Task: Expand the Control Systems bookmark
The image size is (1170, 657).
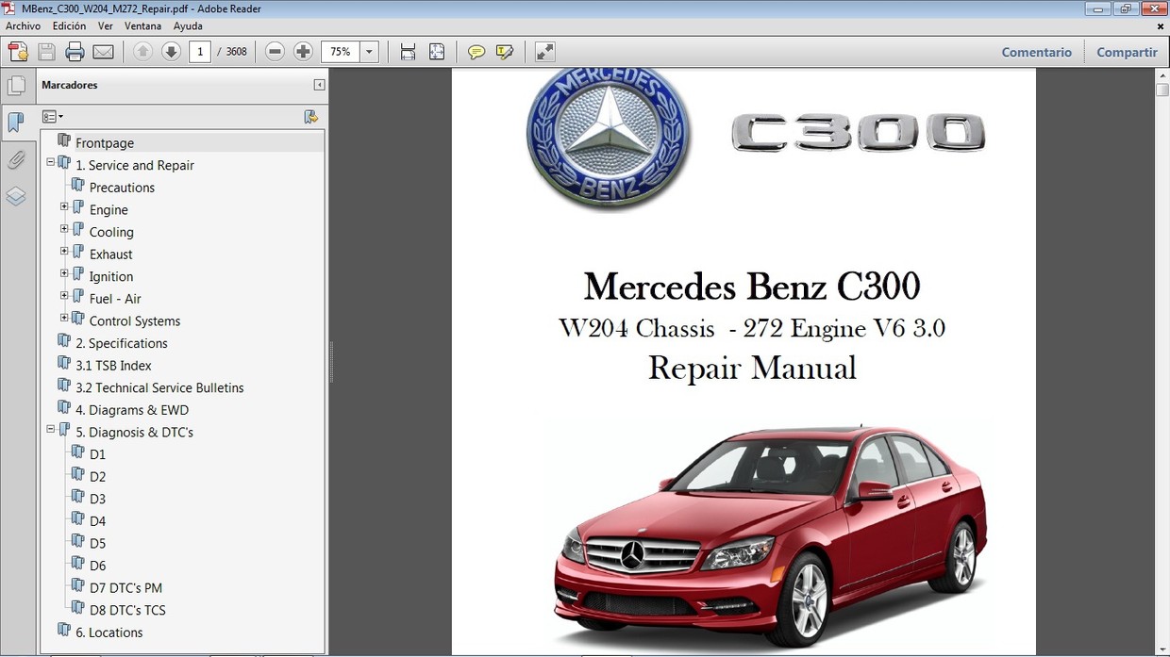Action: (x=64, y=318)
